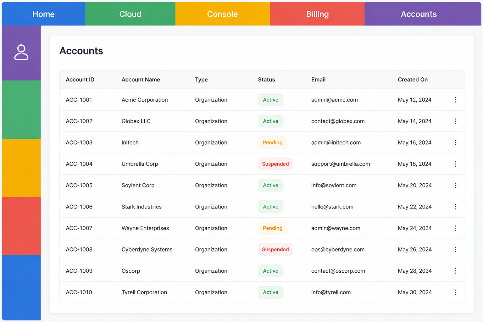Open the kebab menu for Umbrella Corp
This screenshot has height=322, width=483.
click(456, 164)
